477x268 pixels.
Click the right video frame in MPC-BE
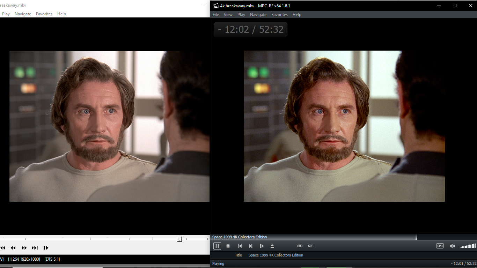coord(344,126)
